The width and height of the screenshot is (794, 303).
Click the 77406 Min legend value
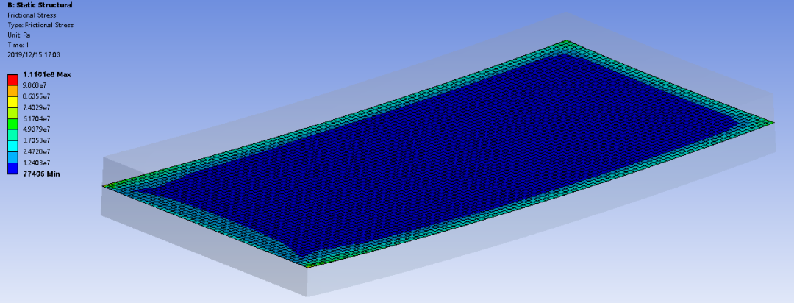coord(40,174)
